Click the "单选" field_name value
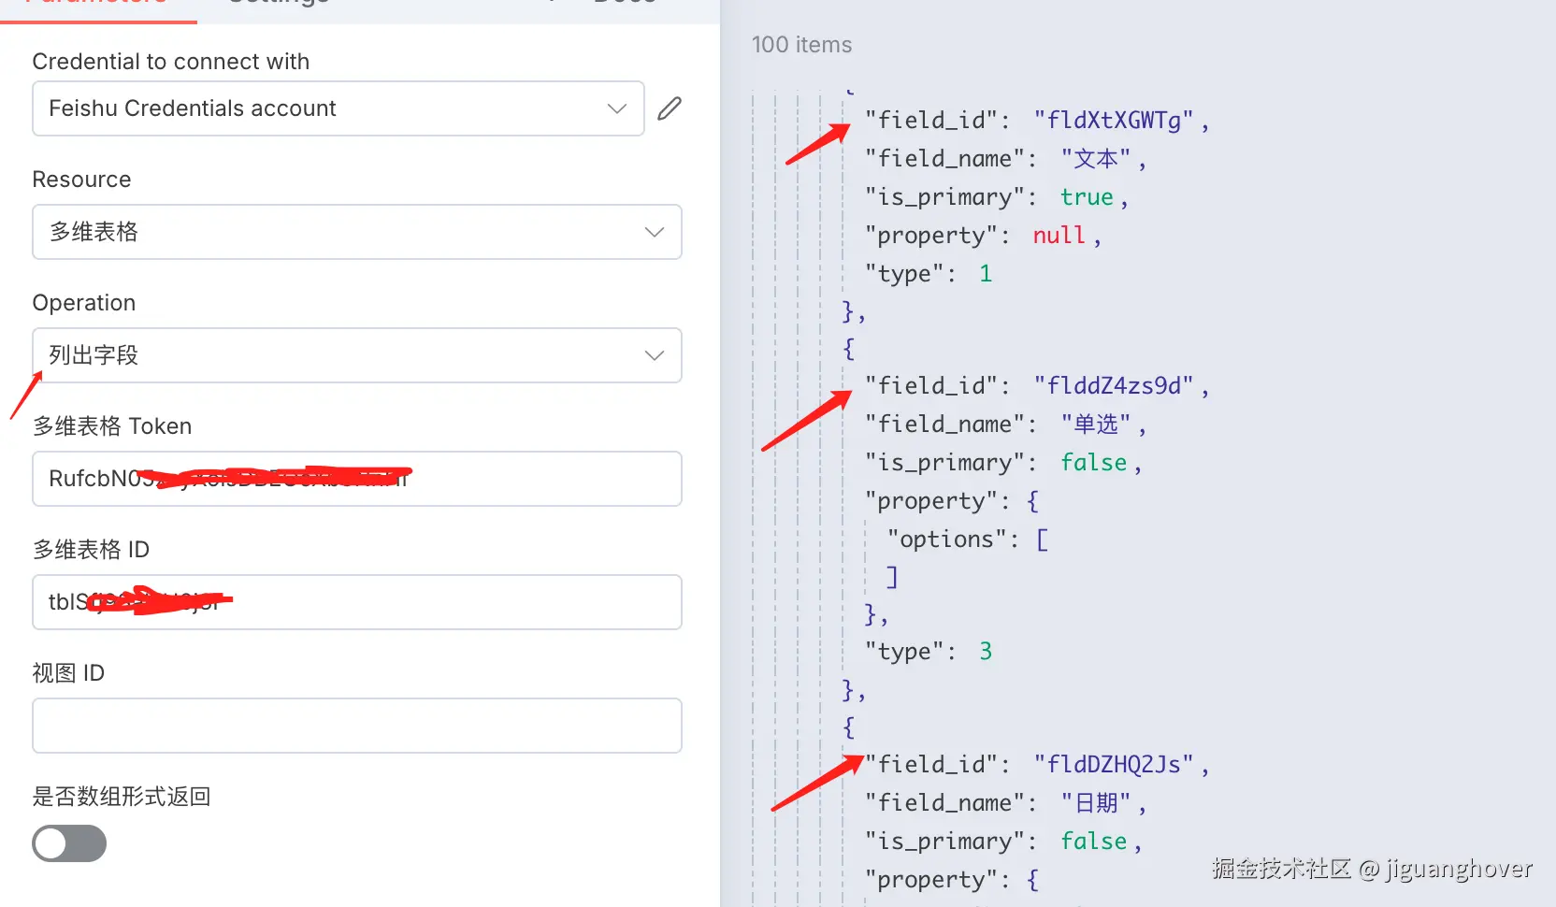This screenshot has width=1556, height=907. pos(1095,425)
